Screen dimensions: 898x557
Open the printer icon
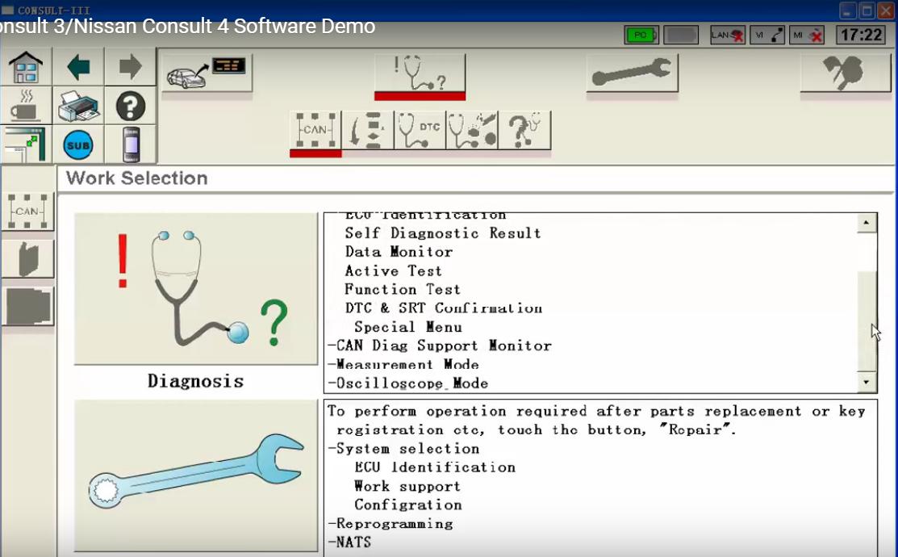(78, 106)
